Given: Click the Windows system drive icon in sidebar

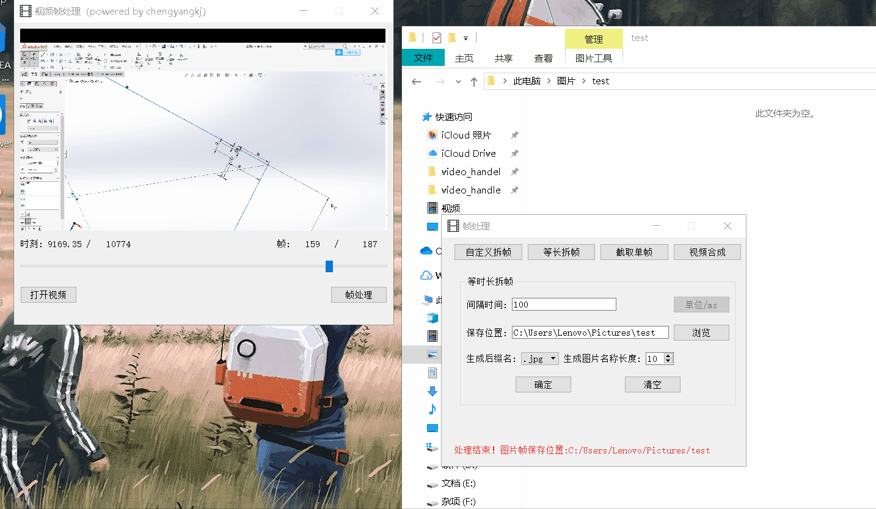Looking at the screenshot, I should pyautogui.click(x=433, y=447).
